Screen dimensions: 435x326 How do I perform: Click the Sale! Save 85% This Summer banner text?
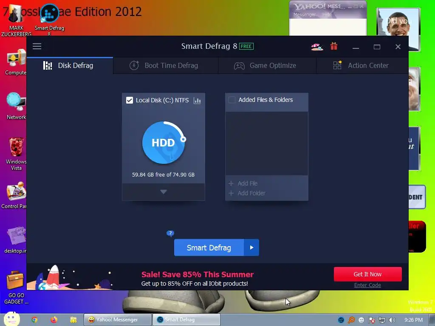(x=197, y=275)
